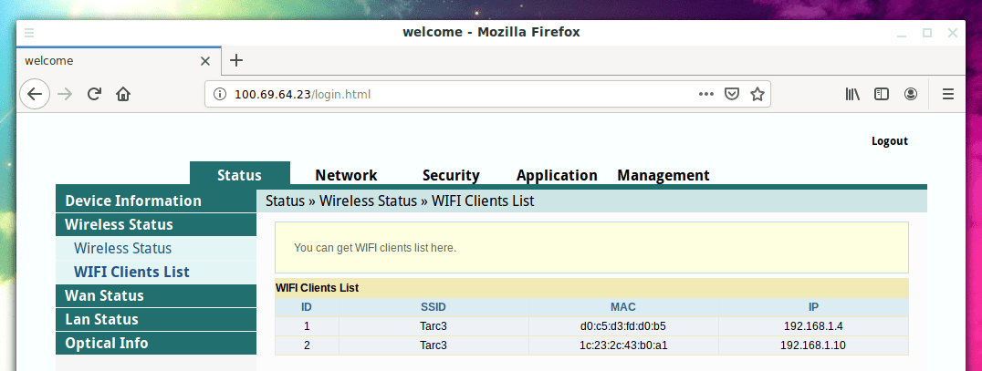Screen dimensions: 982x371
Task: Open page actions three-dot menu
Action: coord(706,94)
